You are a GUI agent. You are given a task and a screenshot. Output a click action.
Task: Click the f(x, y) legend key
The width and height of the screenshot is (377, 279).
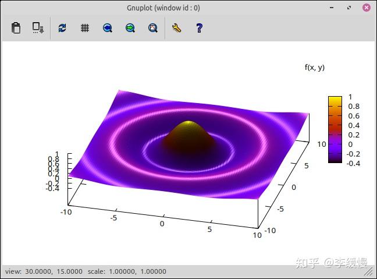(315, 68)
